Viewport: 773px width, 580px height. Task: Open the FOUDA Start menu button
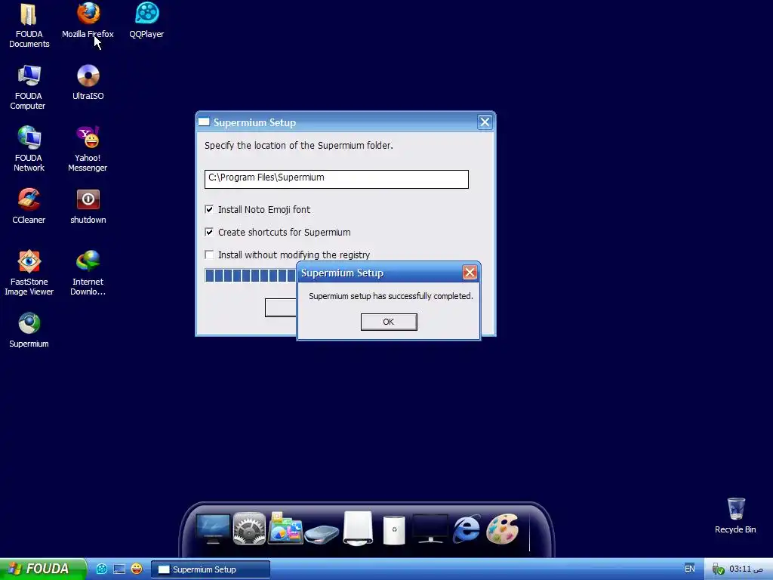click(42, 569)
